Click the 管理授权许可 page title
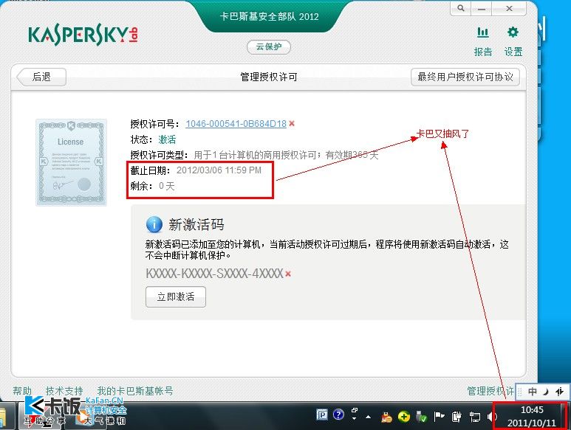 [x=269, y=77]
